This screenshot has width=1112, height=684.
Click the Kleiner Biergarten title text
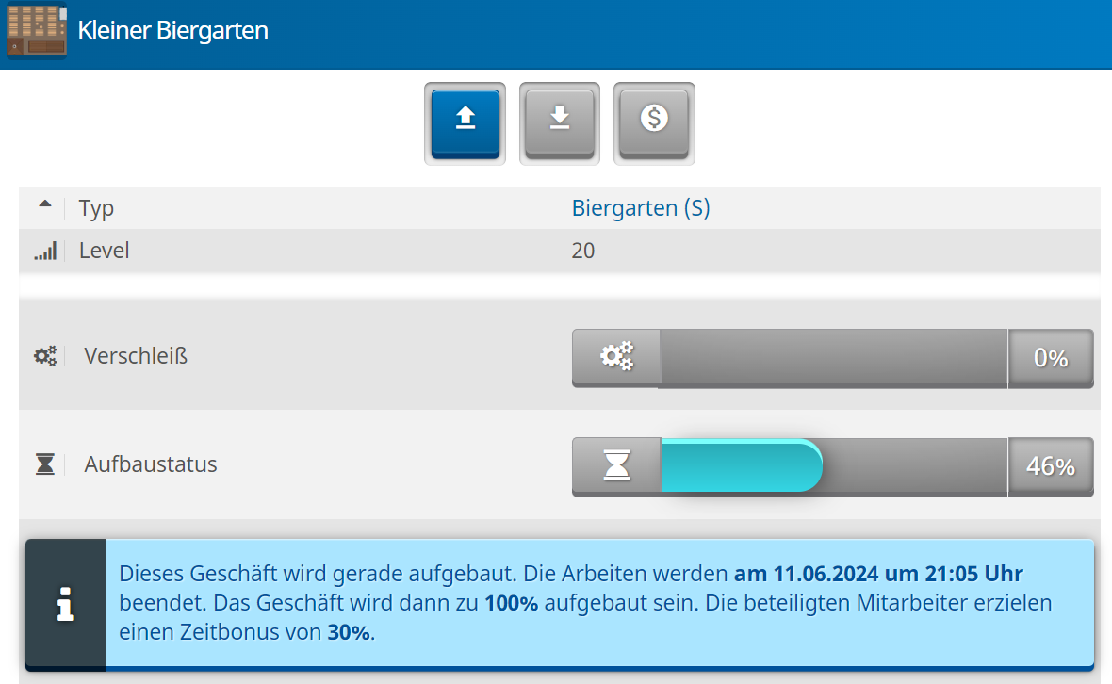pos(173,30)
